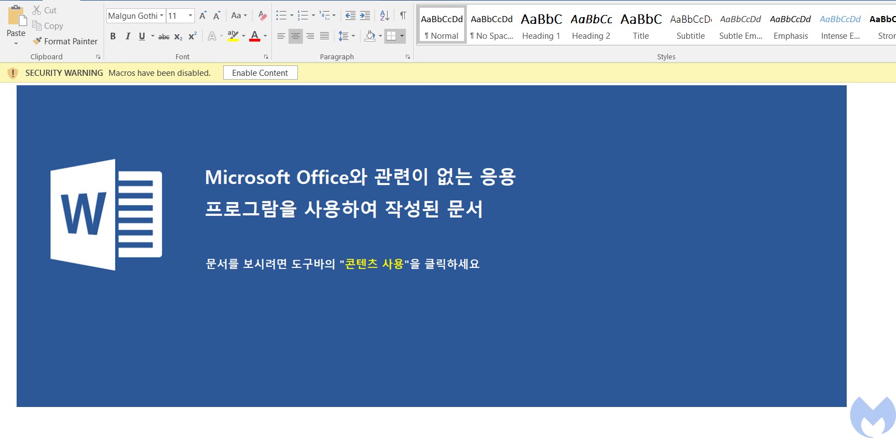Expand the font size dropdown
Viewport: 896px width, 438px height.
click(190, 16)
